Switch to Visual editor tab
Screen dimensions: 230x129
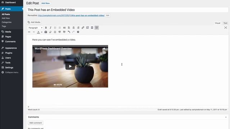217,23
